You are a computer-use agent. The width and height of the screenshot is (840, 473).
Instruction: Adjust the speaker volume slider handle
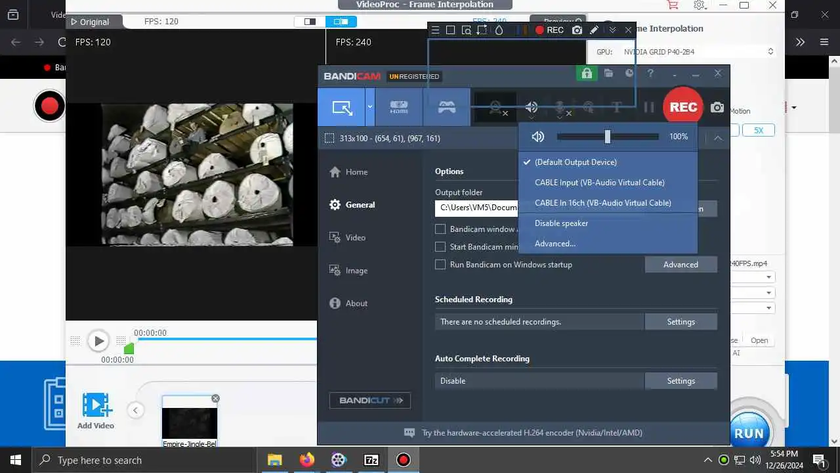(x=607, y=137)
